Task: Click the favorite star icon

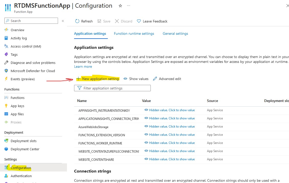Action: [x=120, y=6]
